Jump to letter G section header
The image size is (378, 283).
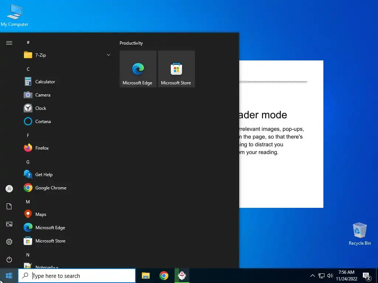click(x=28, y=162)
